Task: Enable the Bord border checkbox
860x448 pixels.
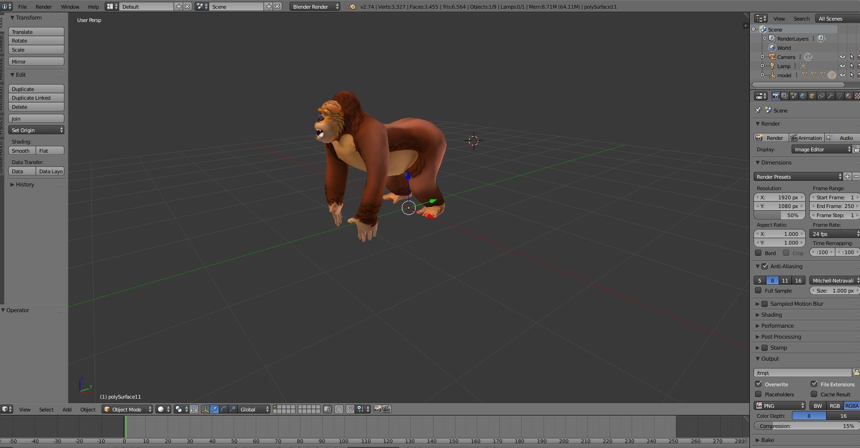Action: (x=759, y=253)
